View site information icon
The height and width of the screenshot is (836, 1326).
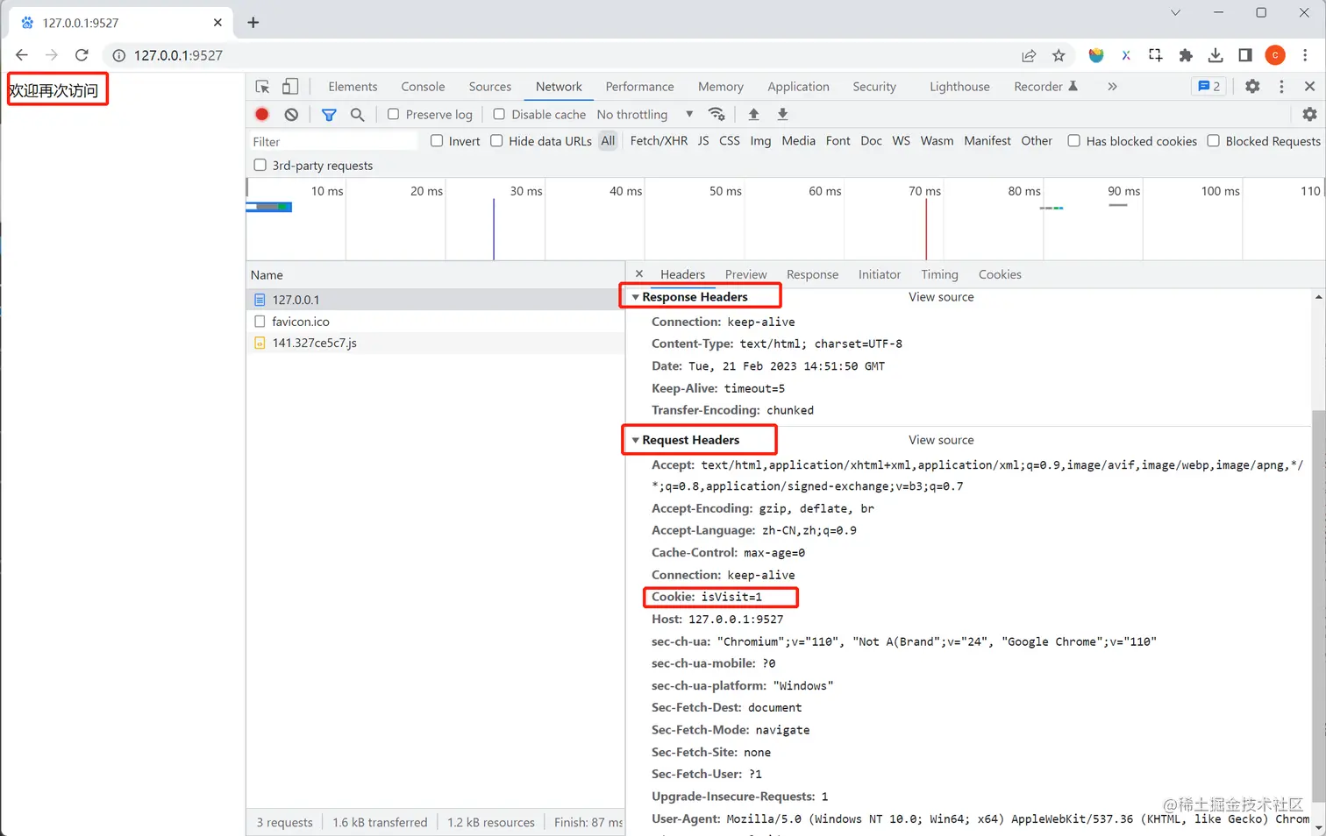119,55
